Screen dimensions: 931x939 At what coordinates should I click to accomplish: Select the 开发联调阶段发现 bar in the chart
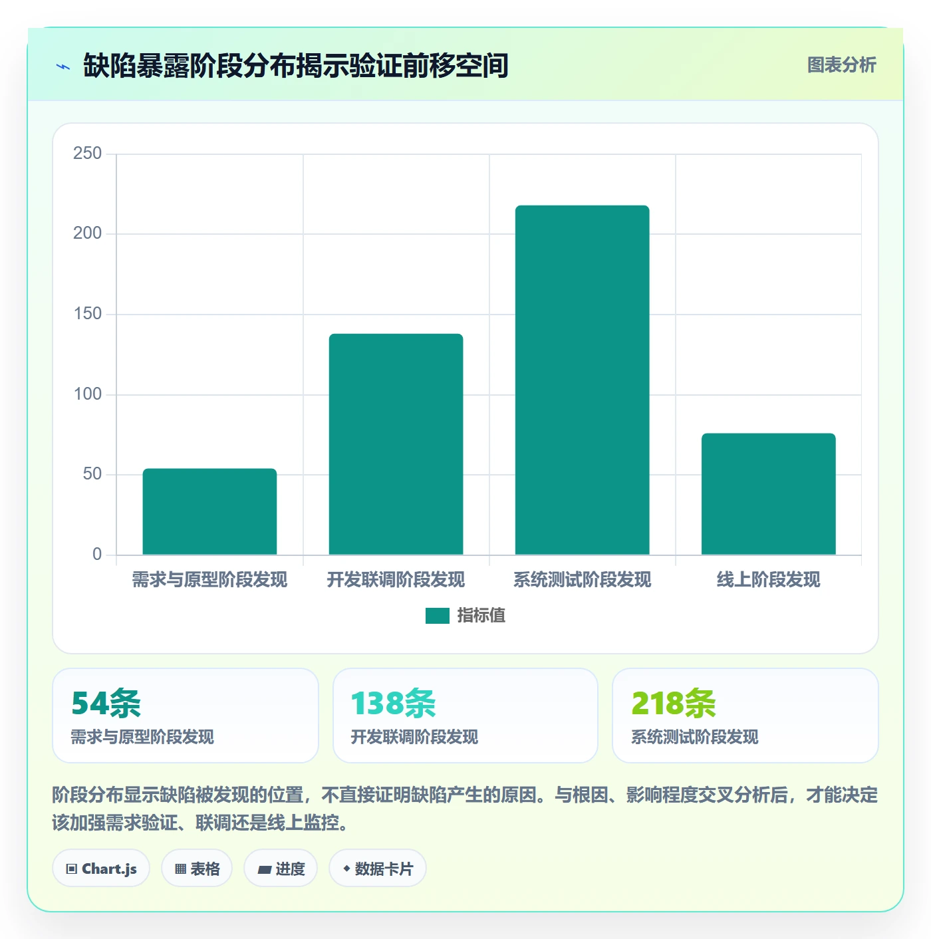click(396, 444)
